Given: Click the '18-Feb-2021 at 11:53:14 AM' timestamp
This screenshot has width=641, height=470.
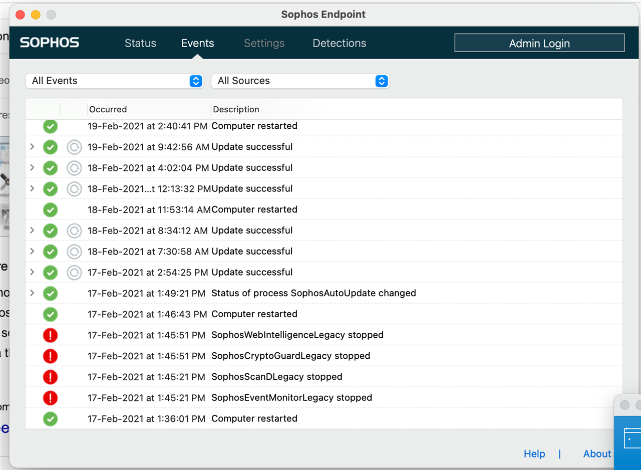Looking at the screenshot, I should 149,209.
